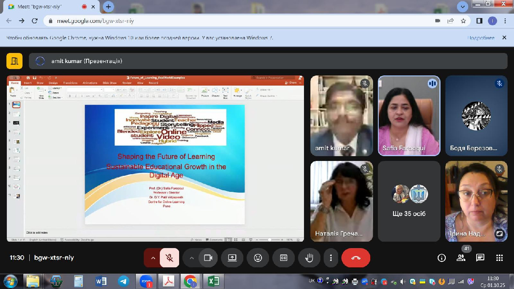The image size is (514, 289).
Task: Open the chat panel icon
Action: coord(480,258)
